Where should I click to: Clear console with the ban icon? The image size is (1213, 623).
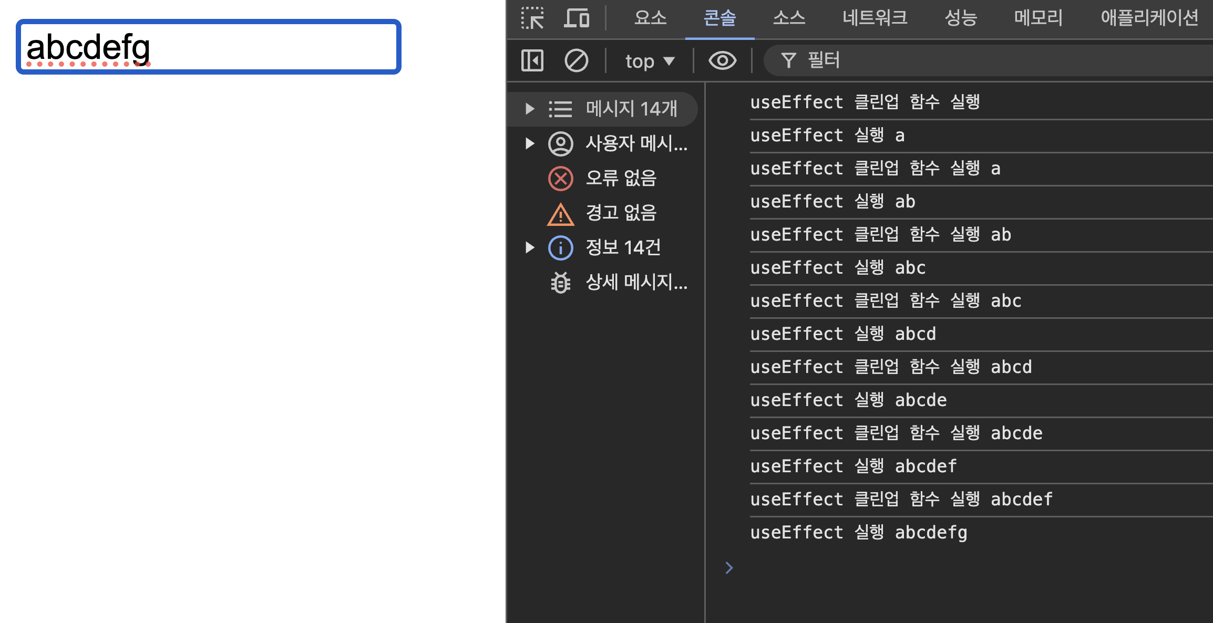[x=576, y=60]
